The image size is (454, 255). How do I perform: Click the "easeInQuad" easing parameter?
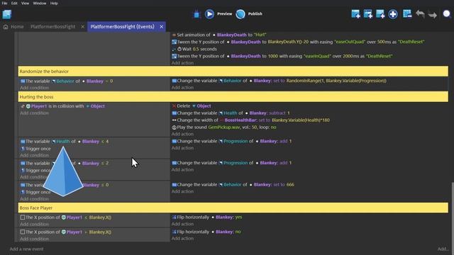[x=317, y=56]
